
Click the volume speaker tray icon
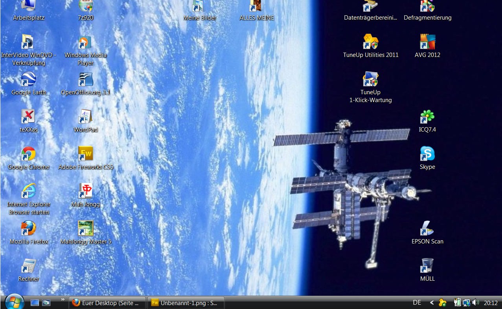pos(476,302)
